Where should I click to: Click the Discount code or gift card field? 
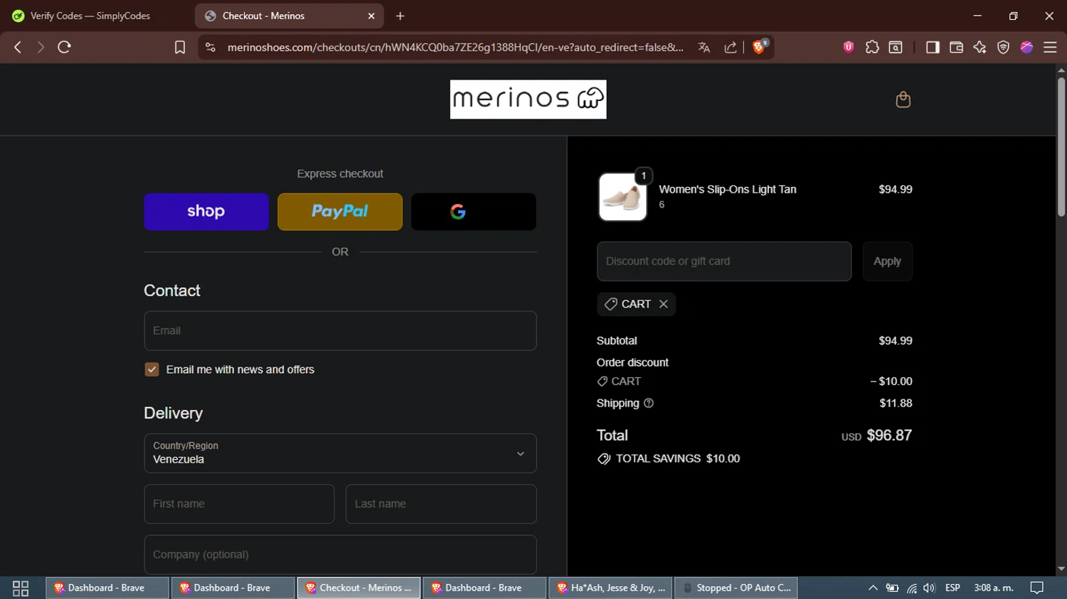coord(724,261)
